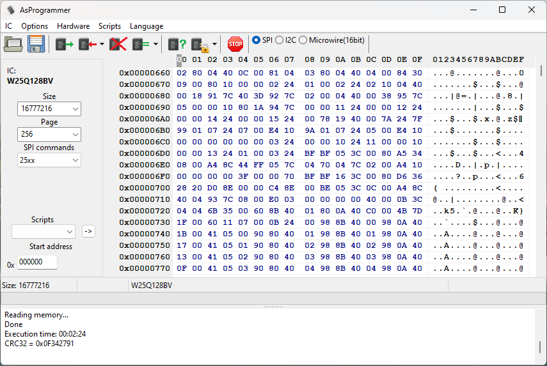Click the Save file floppy icon

[x=35, y=44]
